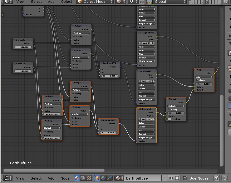
Task: Toggle fake user F for EarthDiffuse material
Action: coord(165,178)
